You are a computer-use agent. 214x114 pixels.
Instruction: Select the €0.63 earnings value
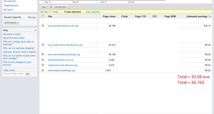point(208,65)
